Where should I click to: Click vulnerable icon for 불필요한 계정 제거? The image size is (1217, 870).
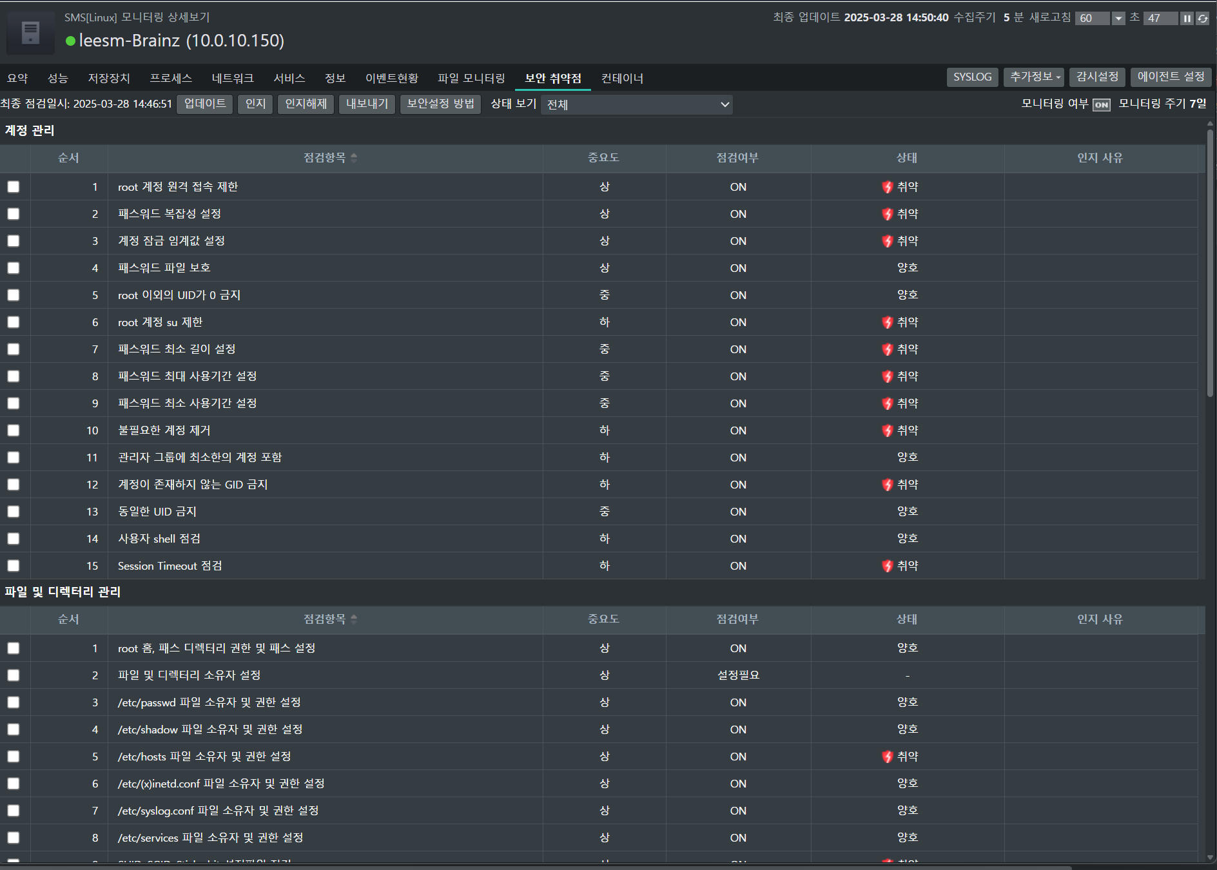tap(888, 430)
